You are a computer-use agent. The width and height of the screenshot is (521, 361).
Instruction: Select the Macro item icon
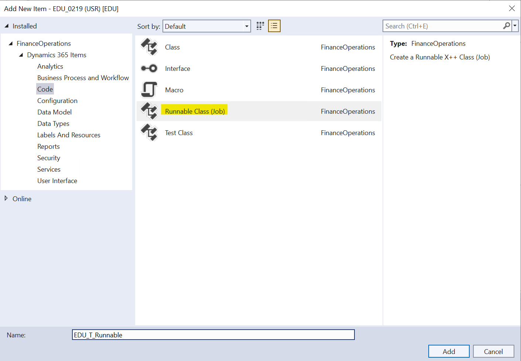tap(149, 90)
